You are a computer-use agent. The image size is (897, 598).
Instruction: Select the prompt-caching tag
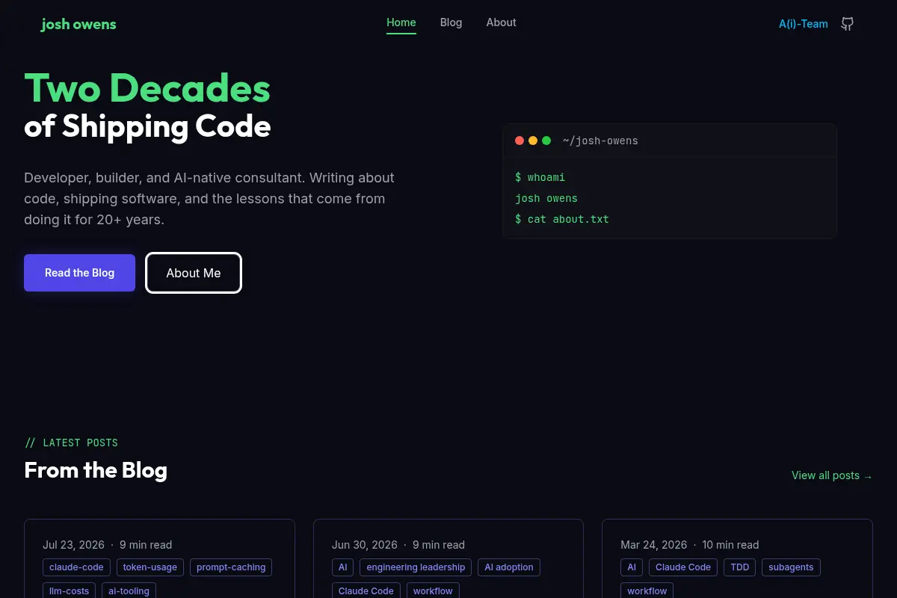(231, 567)
